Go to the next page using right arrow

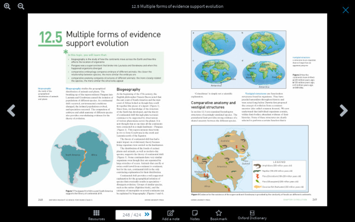[x=343, y=111]
